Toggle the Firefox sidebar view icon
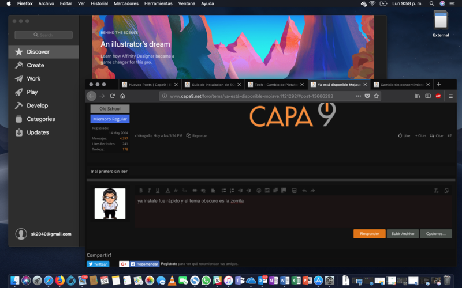 (x=428, y=96)
